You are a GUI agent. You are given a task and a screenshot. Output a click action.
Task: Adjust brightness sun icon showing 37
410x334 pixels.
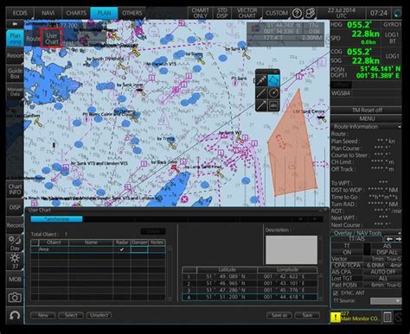point(15,262)
